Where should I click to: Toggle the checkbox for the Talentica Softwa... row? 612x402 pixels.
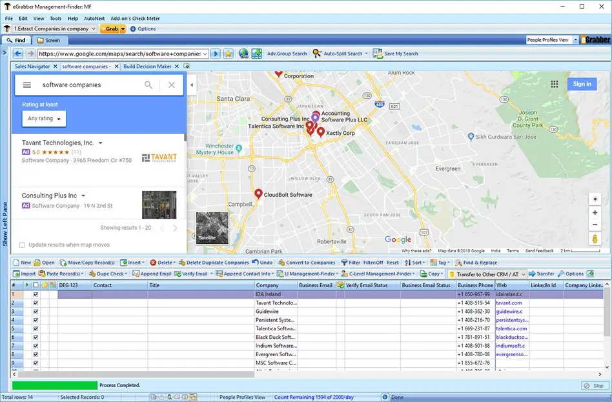click(x=36, y=328)
